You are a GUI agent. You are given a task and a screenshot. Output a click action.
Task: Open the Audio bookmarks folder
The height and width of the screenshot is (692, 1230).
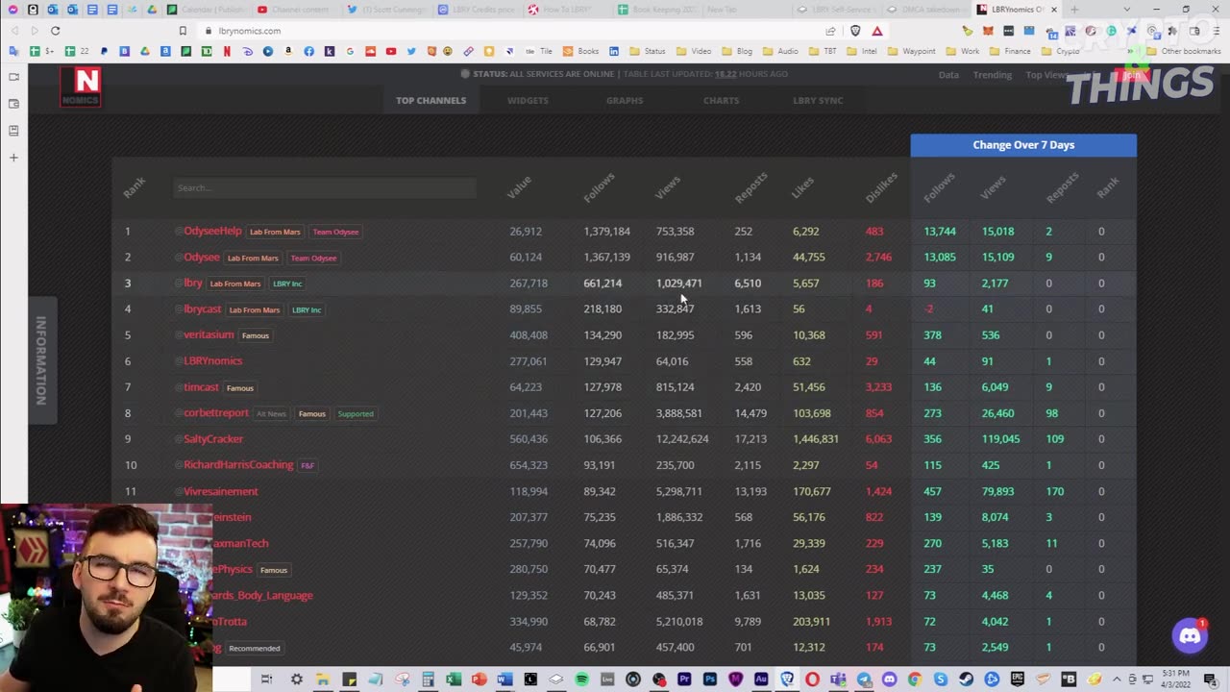[x=781, y=51]
